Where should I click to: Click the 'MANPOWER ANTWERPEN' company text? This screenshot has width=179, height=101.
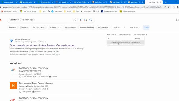coord(30,71)
